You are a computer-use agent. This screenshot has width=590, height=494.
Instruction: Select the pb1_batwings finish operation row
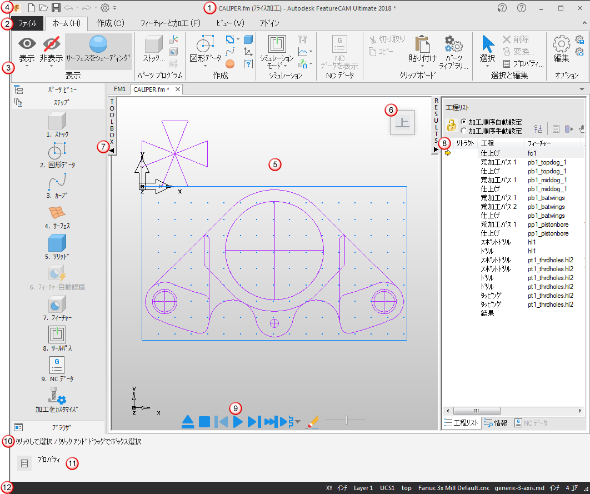(490, 216)
